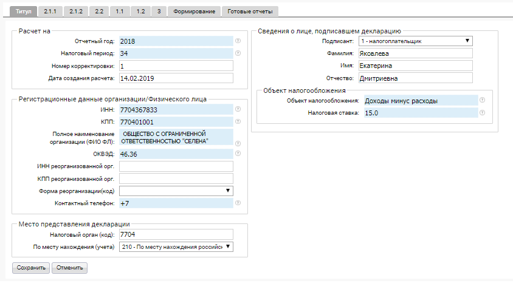Go to the Готовые отчеты tab
Image resolution: width=513 pixels, height=292 pixels.
coord(250,12)
